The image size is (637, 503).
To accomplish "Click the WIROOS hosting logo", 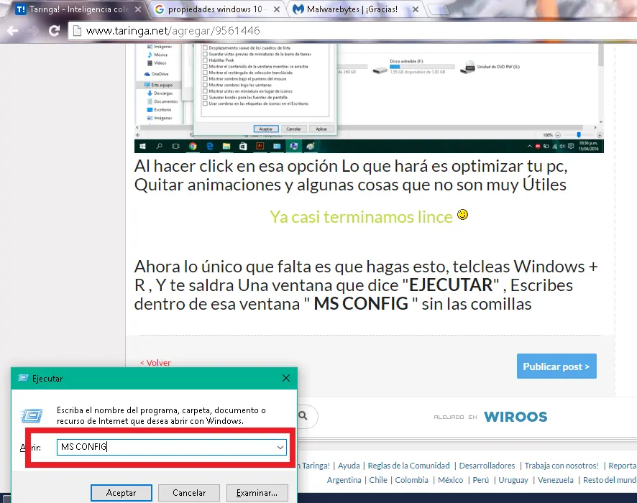I will coord(515,417).
